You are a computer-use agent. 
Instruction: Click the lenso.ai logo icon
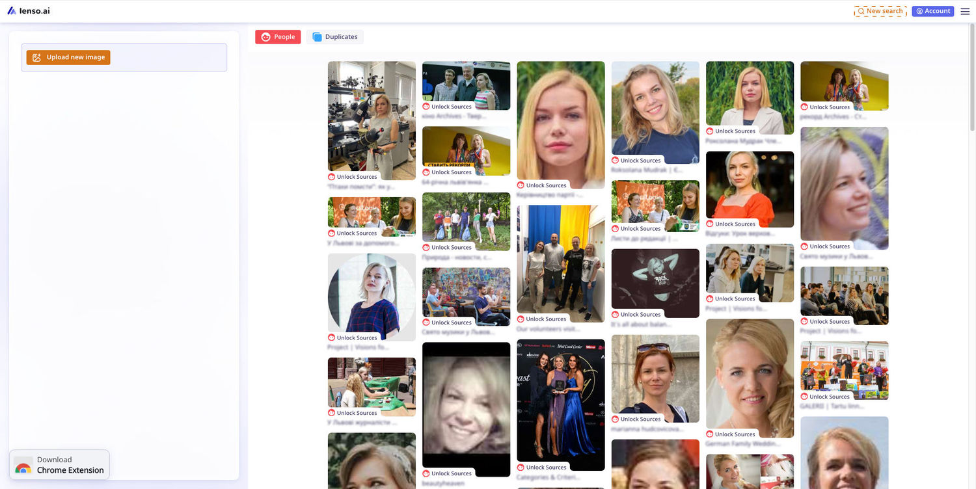click(x=12, y=11)
